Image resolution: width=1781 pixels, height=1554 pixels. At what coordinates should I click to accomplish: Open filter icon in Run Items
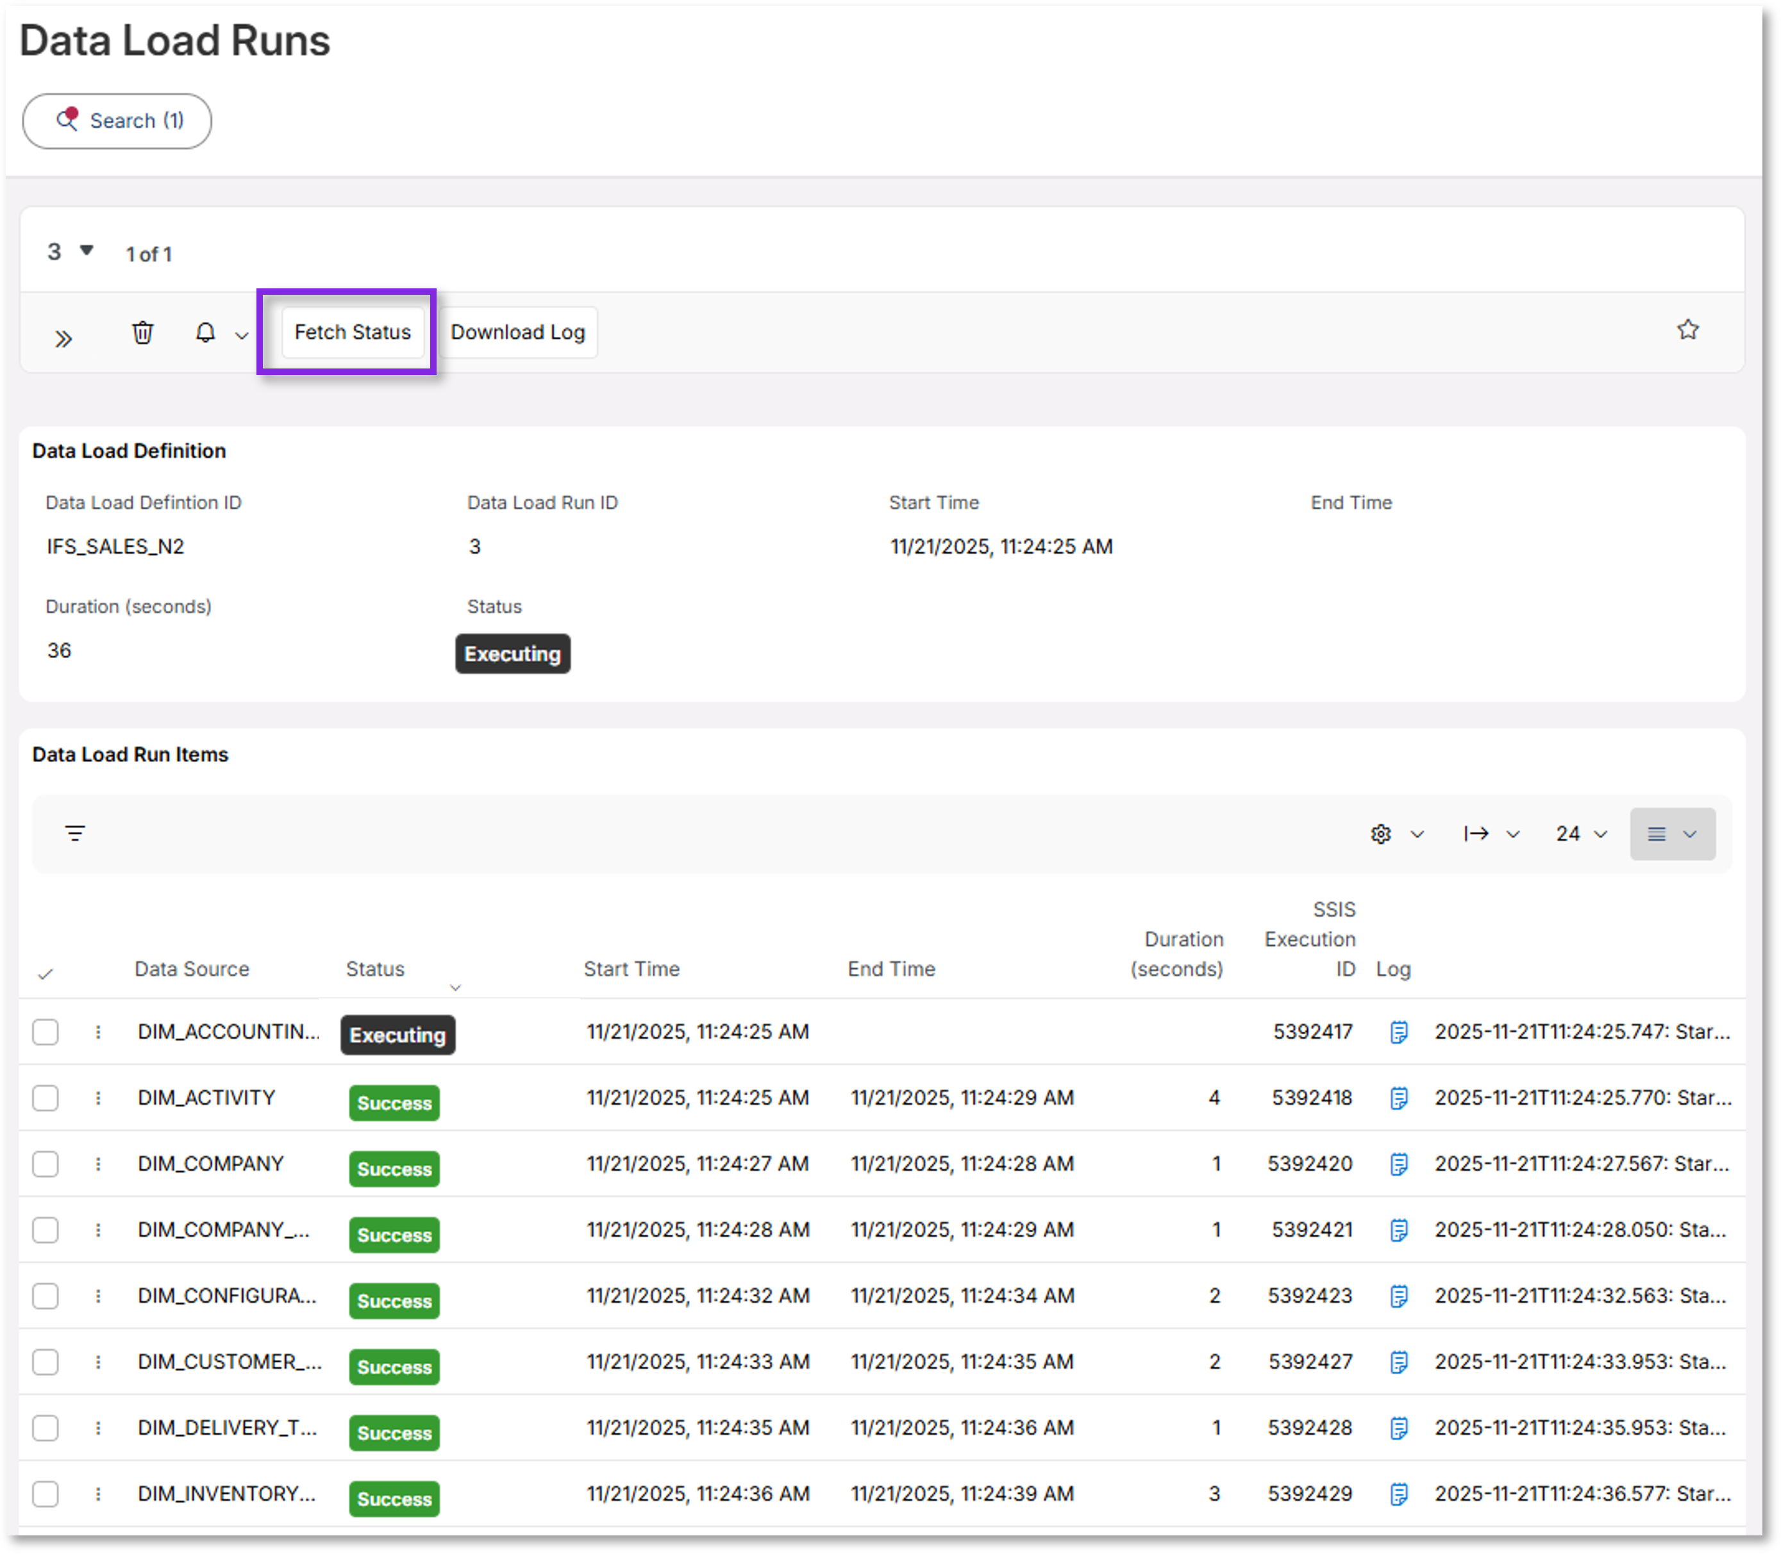tap(76, 833)
